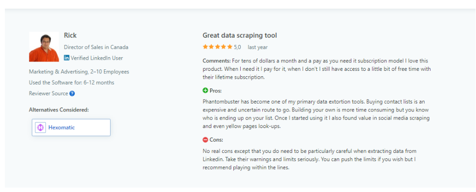Screen dimensions: 476x192
Task: Click the reviewer name Rick
Action: [70, 36]
